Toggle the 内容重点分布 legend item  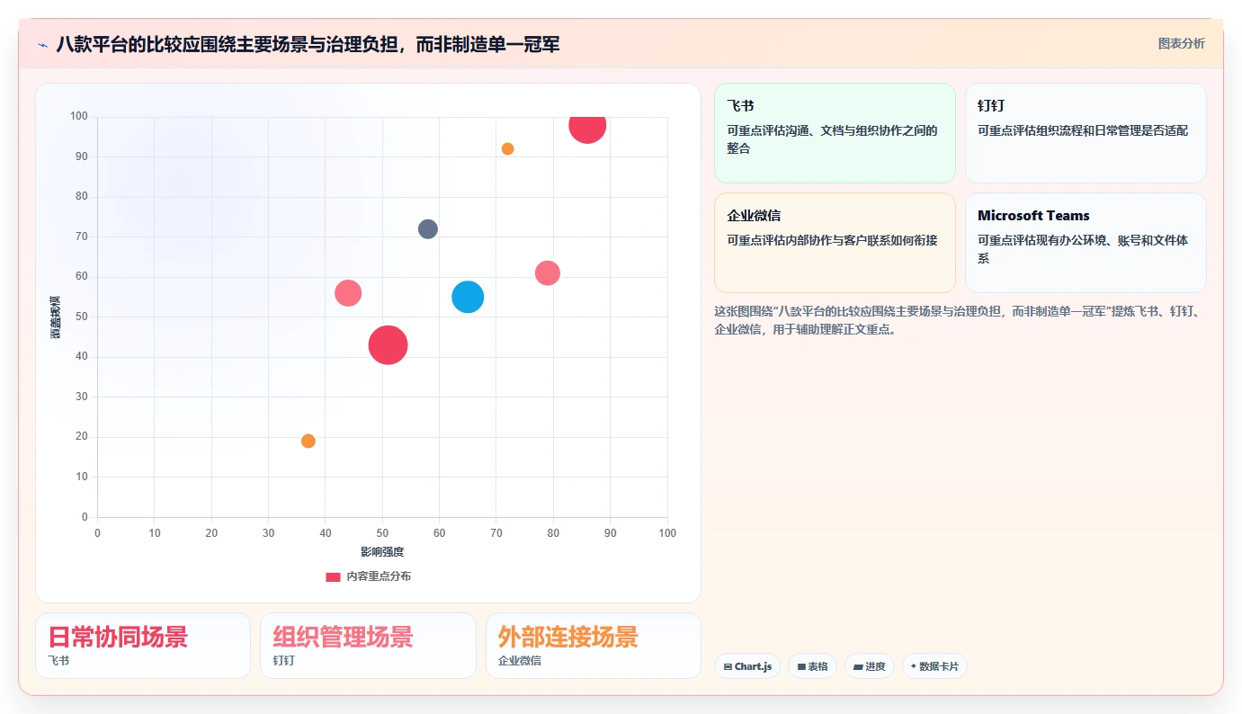369,576
